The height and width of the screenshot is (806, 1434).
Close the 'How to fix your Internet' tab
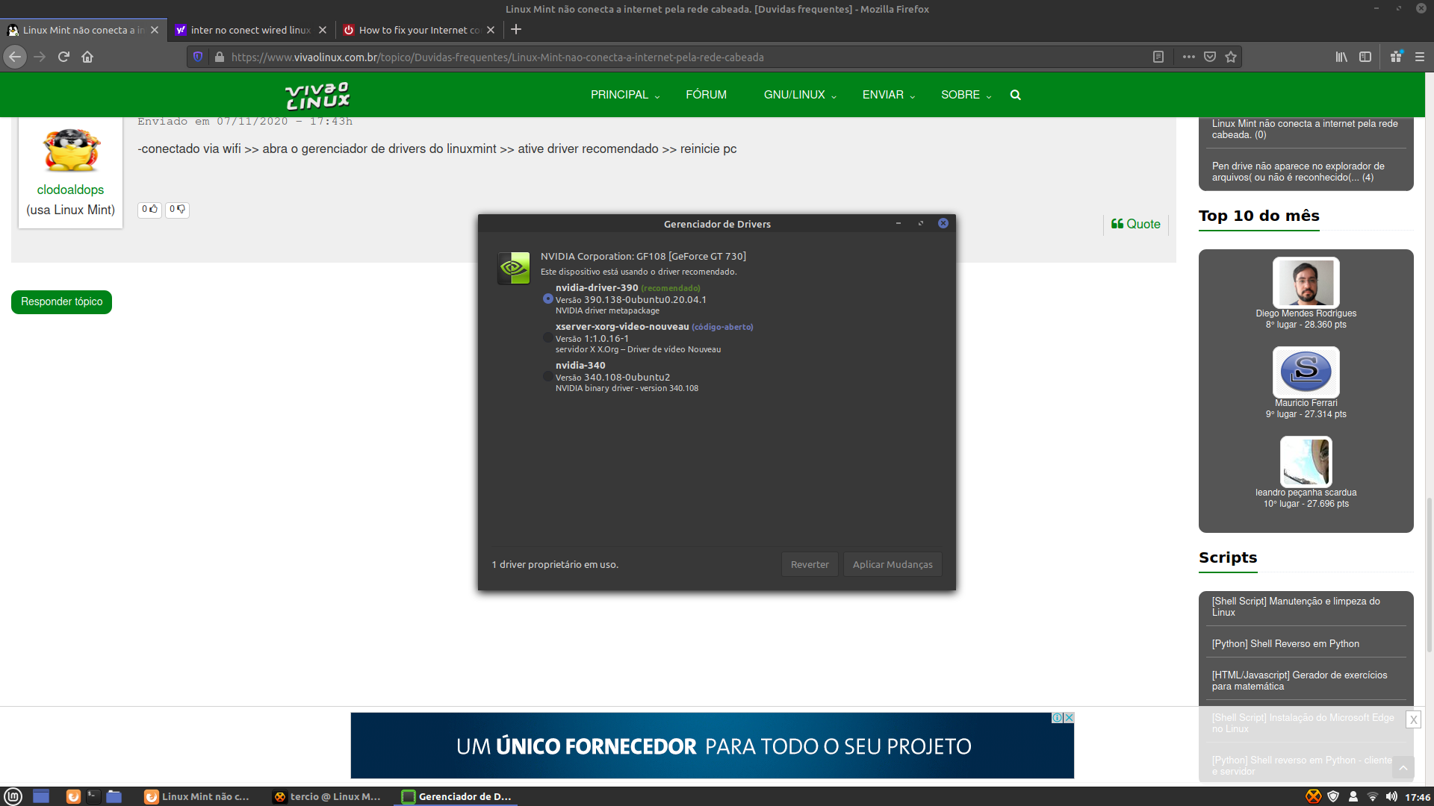(491, 30)
